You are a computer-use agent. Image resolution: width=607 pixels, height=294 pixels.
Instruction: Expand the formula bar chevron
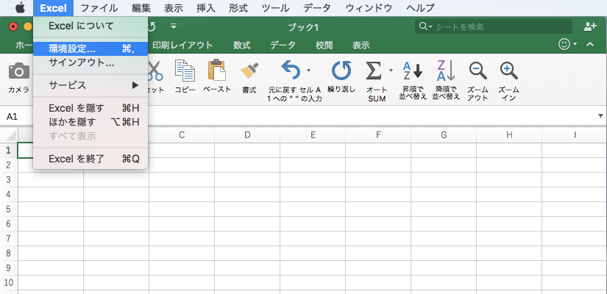pyautogui.click(x=601, y=116)
